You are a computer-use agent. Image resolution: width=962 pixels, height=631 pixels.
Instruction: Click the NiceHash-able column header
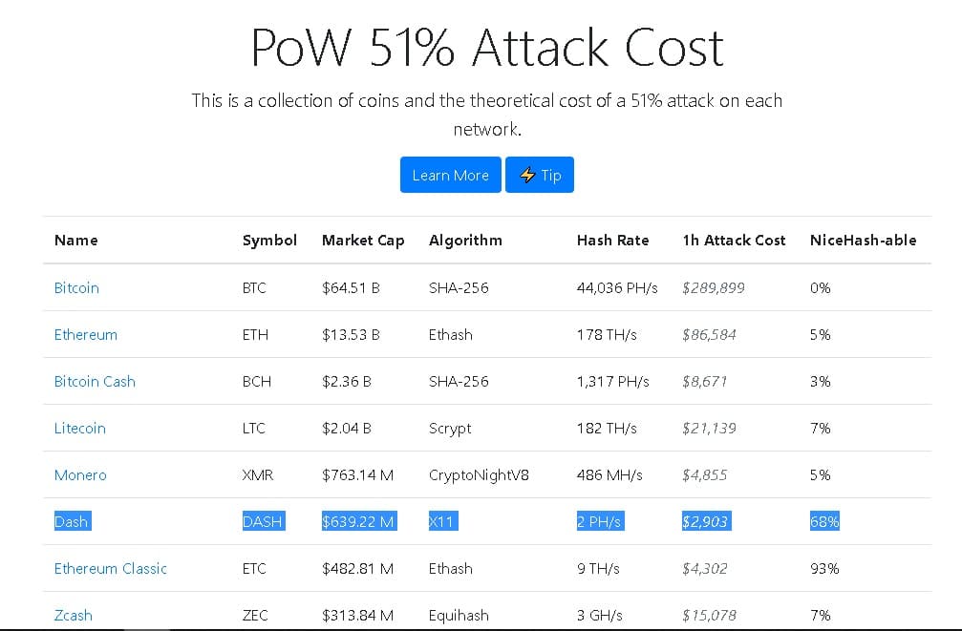tap(863, 241)
